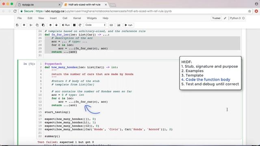The width and height of the screenshot is (260, 146).
Task: Open the Widgets menu
Action: pos(92,18)
